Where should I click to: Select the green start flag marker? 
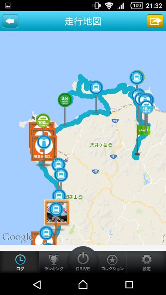(x=143, y=130)
